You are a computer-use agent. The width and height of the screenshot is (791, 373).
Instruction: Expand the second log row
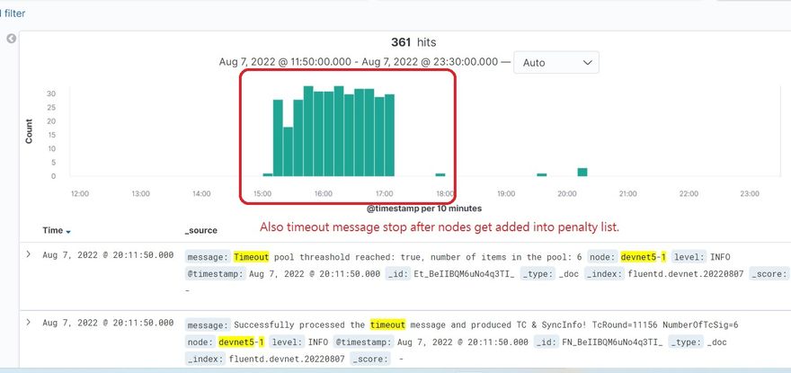[x=28, y=323]
